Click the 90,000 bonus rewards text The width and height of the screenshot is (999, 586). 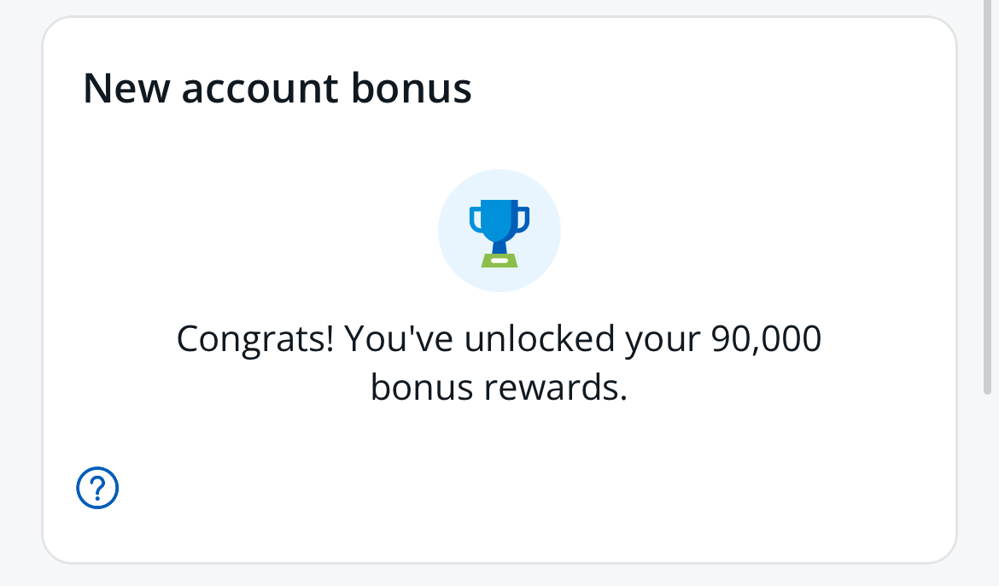coord(764,337)
